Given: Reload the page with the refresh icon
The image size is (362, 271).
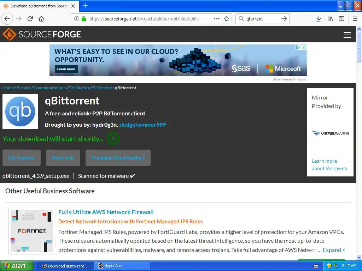Looking at the screenshot, I should pyautogui.click(x=30, y=19).
